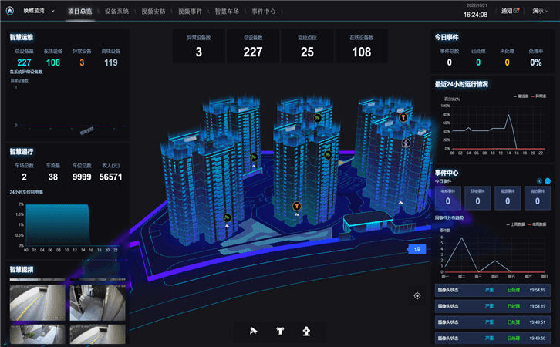Toggle the fire hydrant device layer icon
Viewport: 560px width, 347px height.
pyautogui.click(x=306, y=332)
